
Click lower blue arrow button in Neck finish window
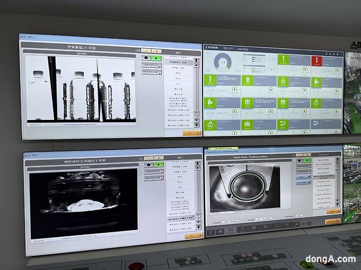[303, 183]
